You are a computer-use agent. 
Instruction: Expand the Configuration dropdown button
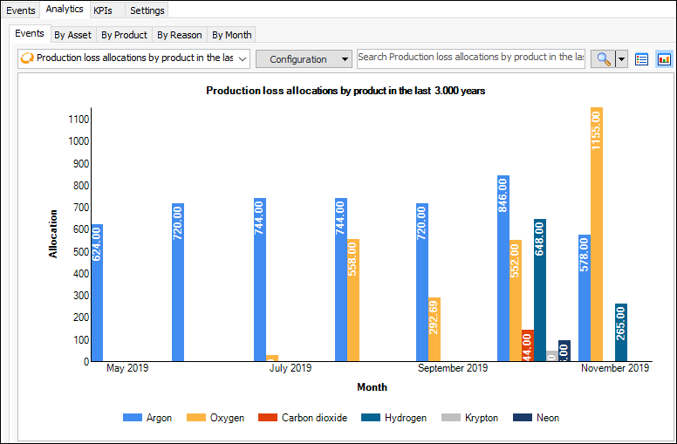point(304,59)
